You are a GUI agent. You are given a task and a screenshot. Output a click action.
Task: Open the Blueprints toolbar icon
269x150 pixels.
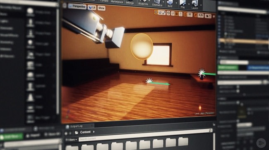point(143,2)
